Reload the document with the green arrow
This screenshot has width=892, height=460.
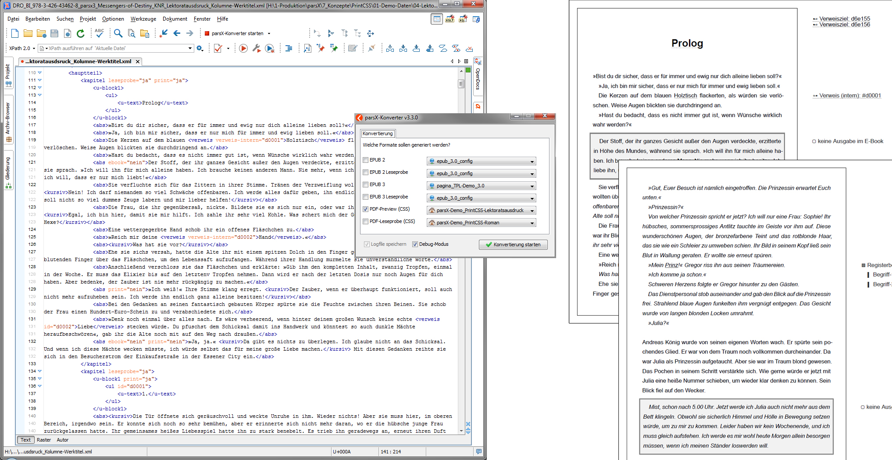[81, 33]
